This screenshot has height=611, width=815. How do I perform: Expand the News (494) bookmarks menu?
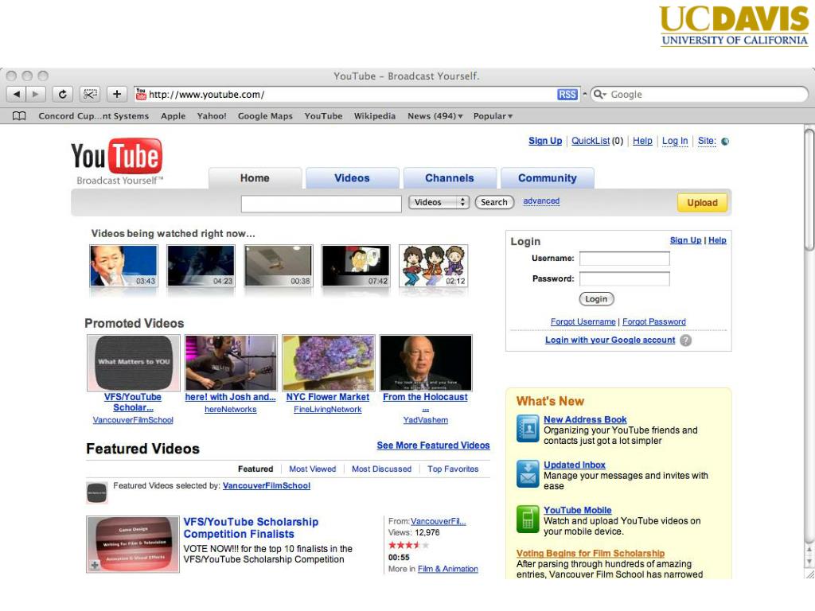point(435,116)
